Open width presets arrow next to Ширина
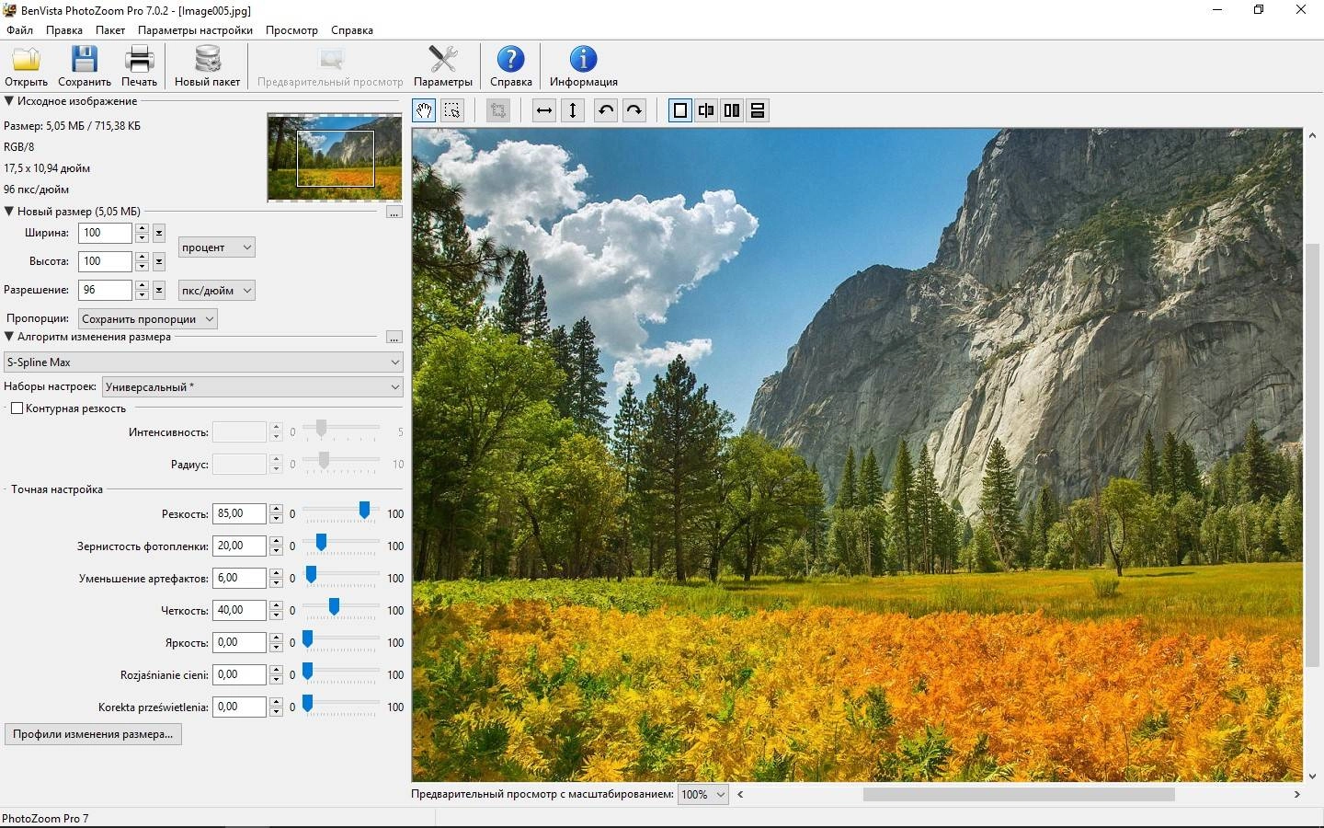 (159, 233)
